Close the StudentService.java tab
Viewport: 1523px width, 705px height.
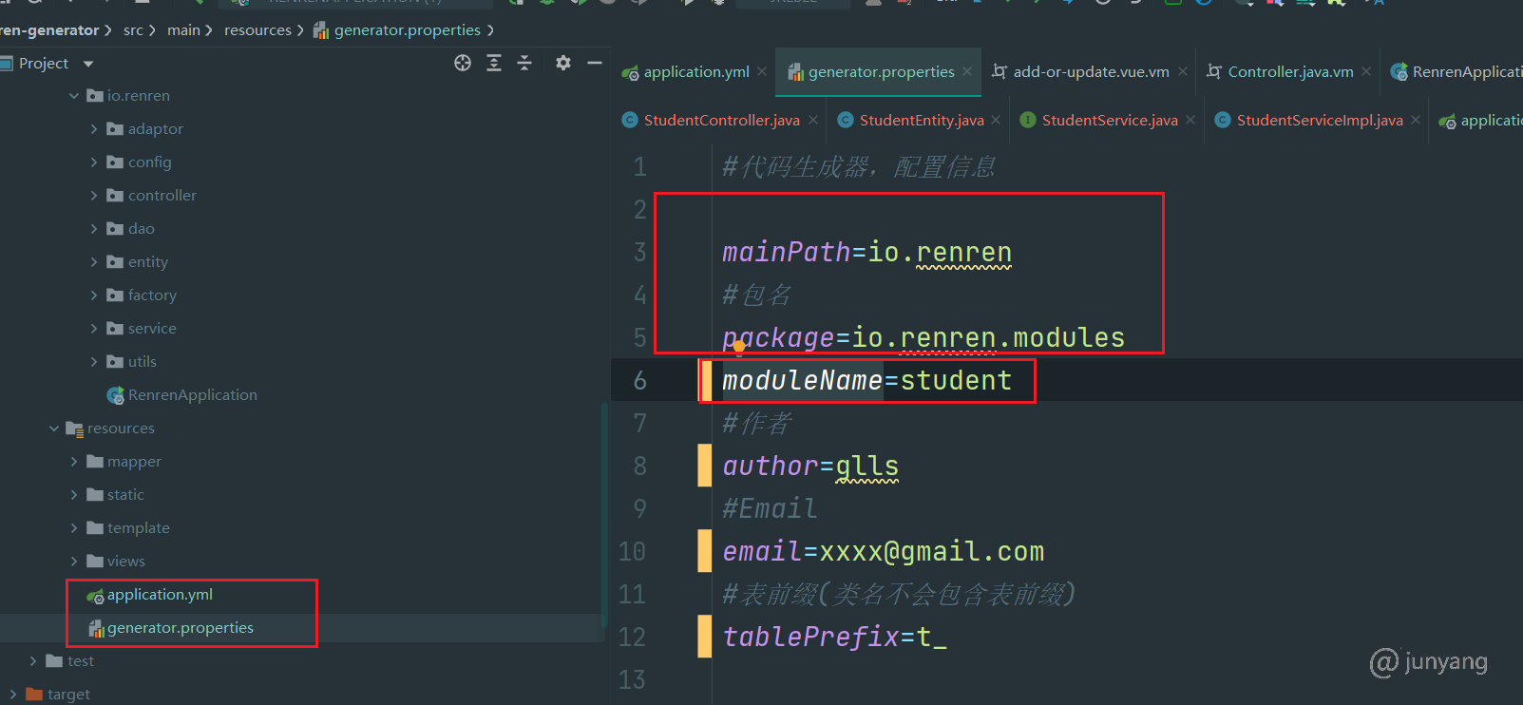click(1190, 121)
